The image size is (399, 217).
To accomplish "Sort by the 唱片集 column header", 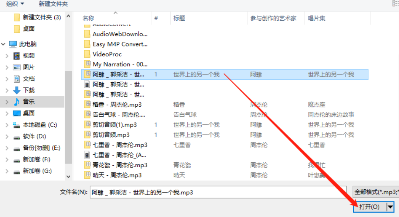I will click(x=317, y=18).
